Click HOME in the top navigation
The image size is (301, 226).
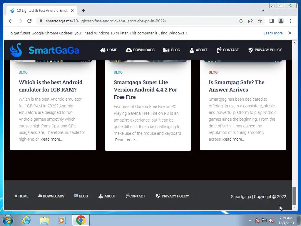click(108, 50)
